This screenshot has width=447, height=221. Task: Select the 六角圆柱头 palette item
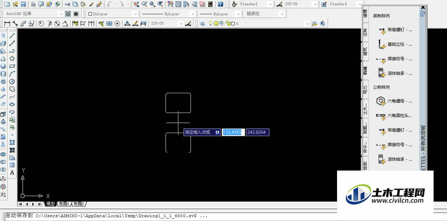[x=394, y=116]
